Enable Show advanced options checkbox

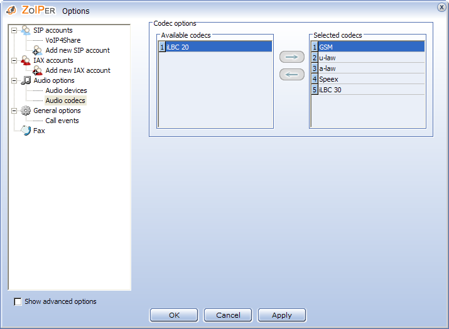pyautogui.click(x=18, y=301)
